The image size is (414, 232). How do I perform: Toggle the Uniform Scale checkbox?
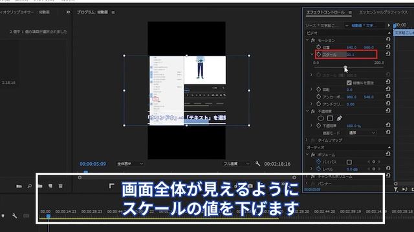point(349,82)
